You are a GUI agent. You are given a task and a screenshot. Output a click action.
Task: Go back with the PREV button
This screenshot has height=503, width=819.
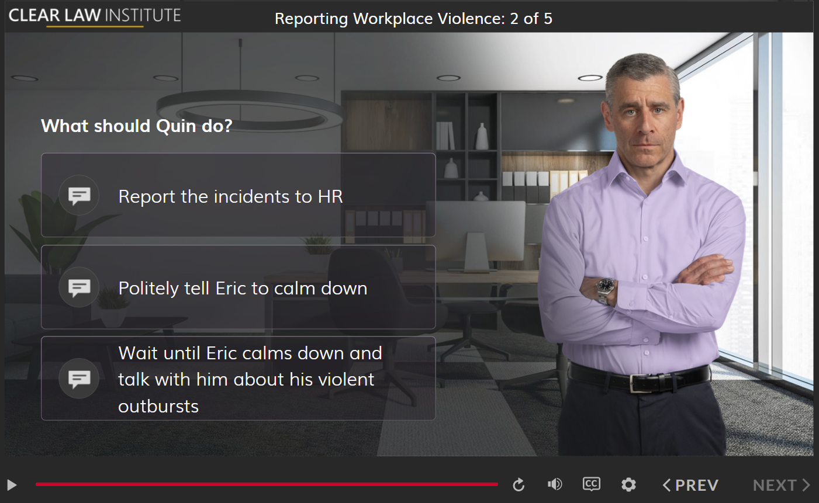[690, 485]
